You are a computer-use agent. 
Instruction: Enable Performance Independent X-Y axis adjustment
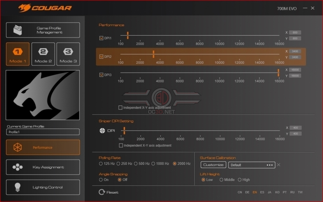tap(120, 107)
